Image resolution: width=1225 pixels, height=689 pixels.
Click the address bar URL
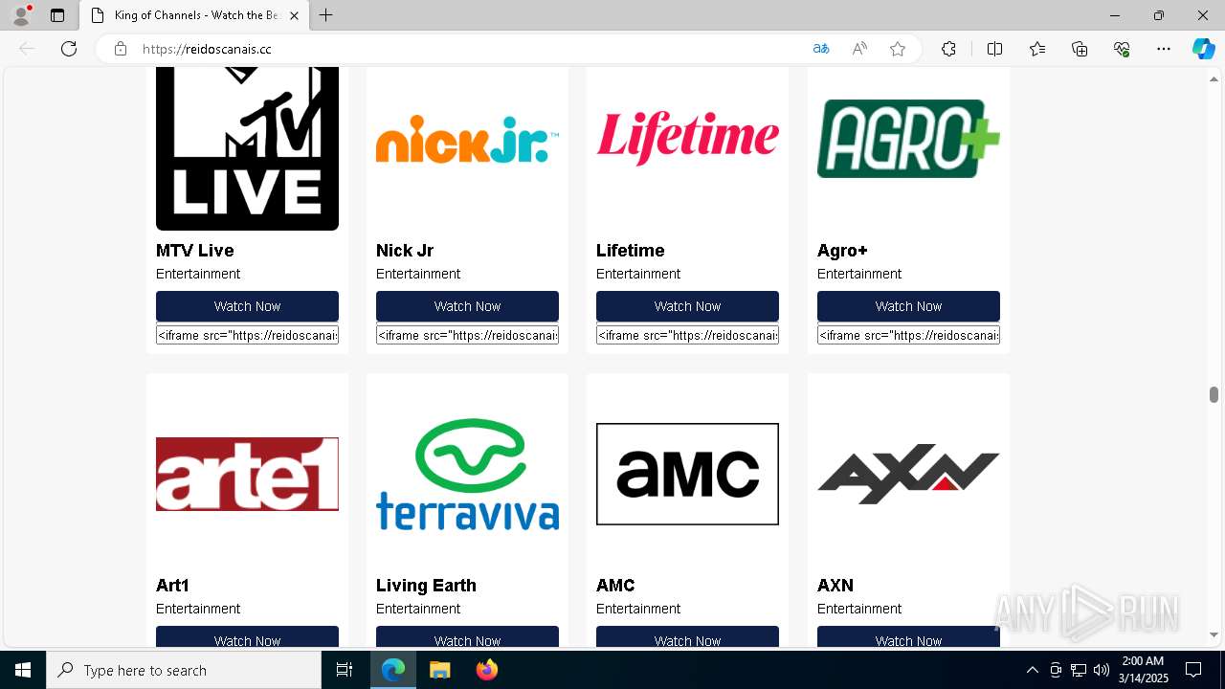(207, 49)
